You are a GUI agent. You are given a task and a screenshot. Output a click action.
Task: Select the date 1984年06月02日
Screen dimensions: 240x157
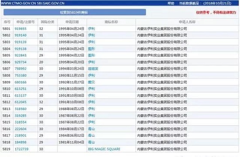coord(72,136)
